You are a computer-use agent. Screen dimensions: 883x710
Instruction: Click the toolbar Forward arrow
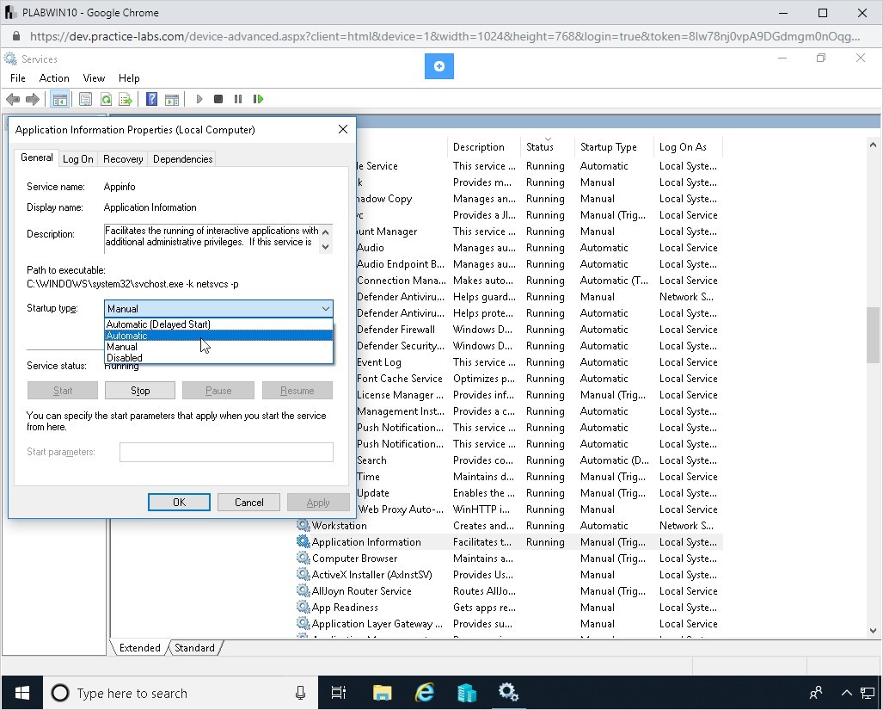[33, 99]
